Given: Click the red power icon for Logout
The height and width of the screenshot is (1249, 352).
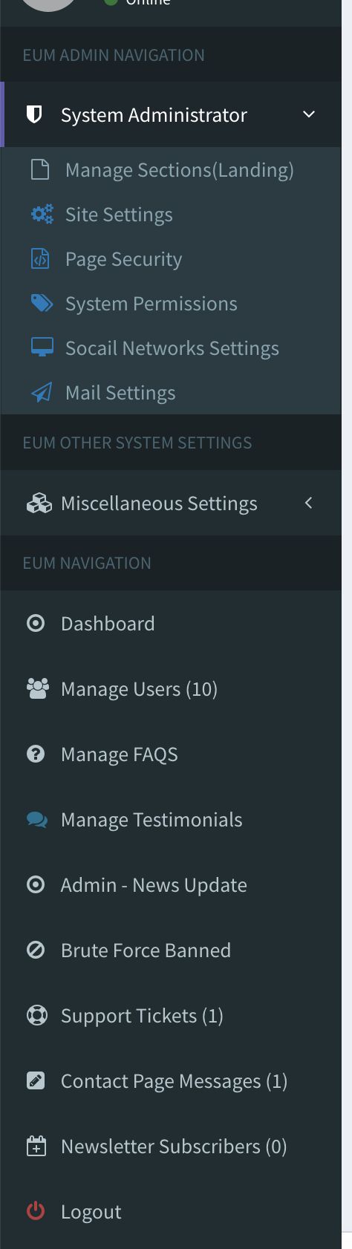Looking at the screenshot, I should [x=36, y=1211].
